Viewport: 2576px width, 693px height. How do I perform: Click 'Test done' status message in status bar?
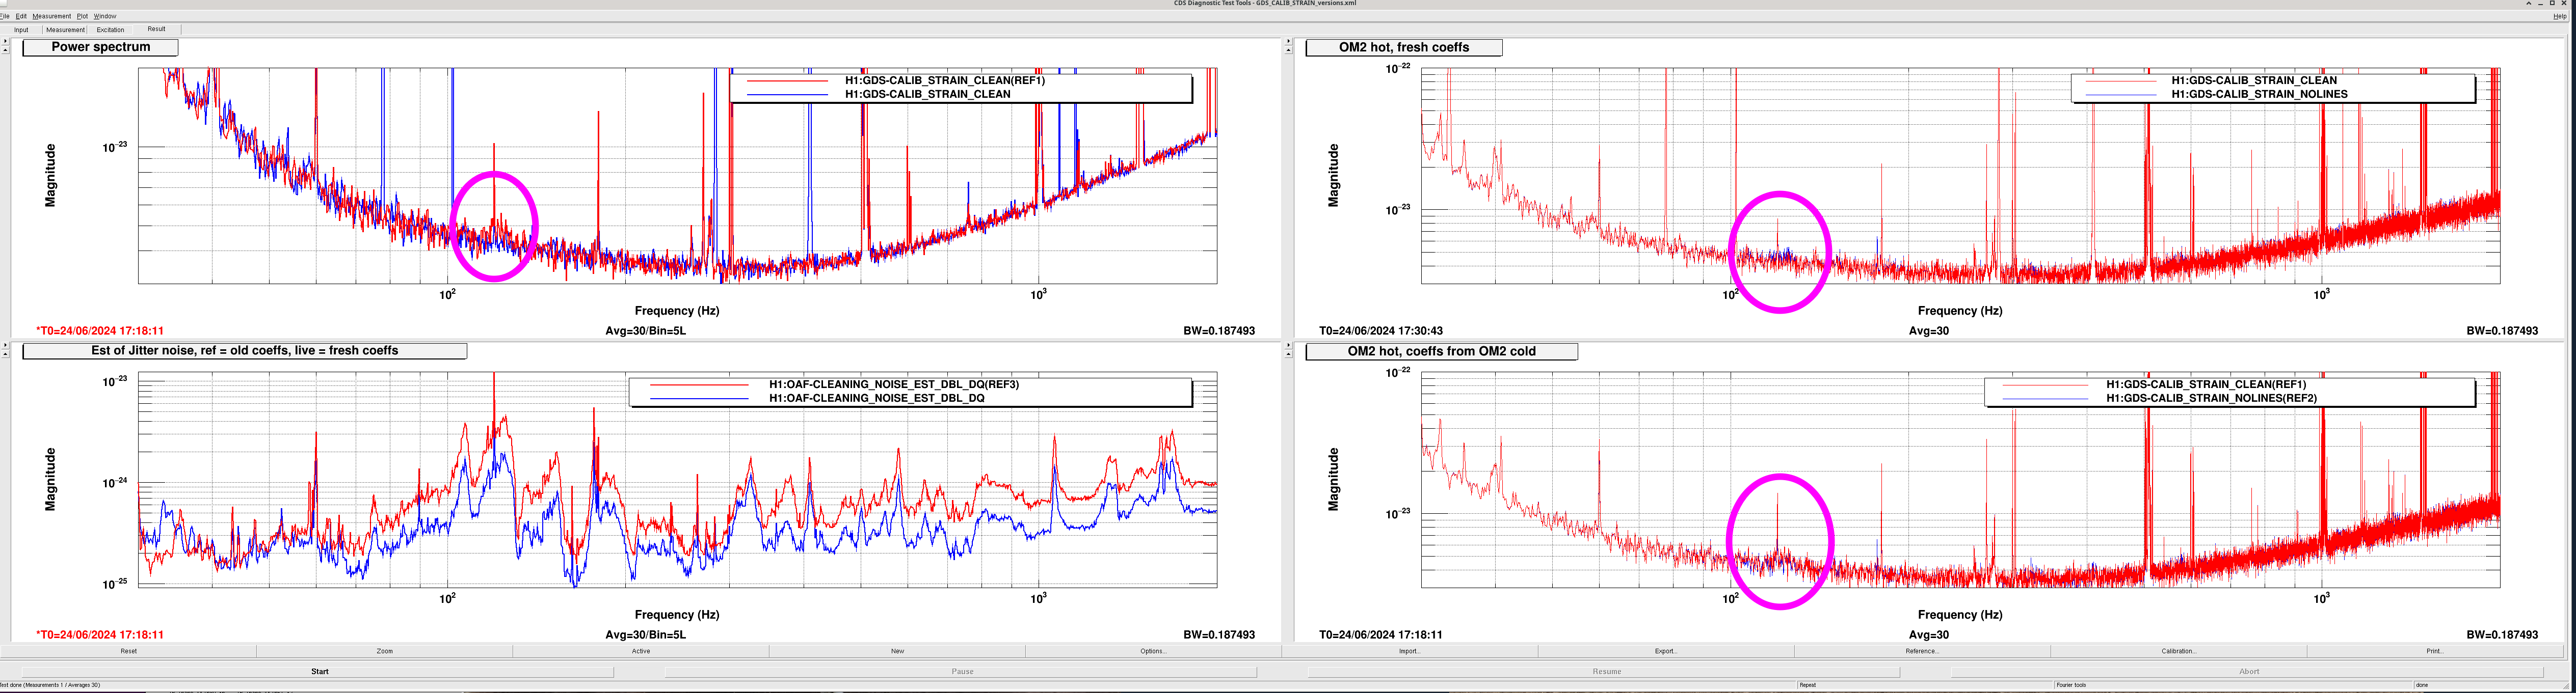[x=50, y=685]
